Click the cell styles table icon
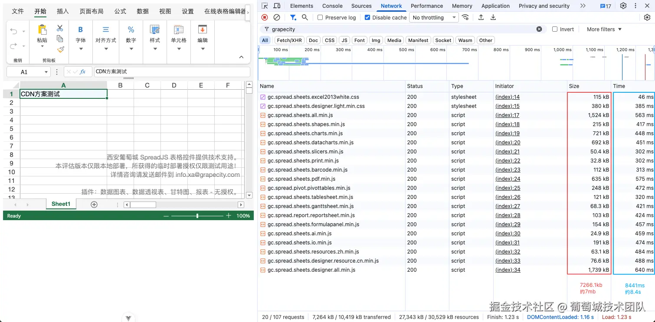 pos(155,29)
